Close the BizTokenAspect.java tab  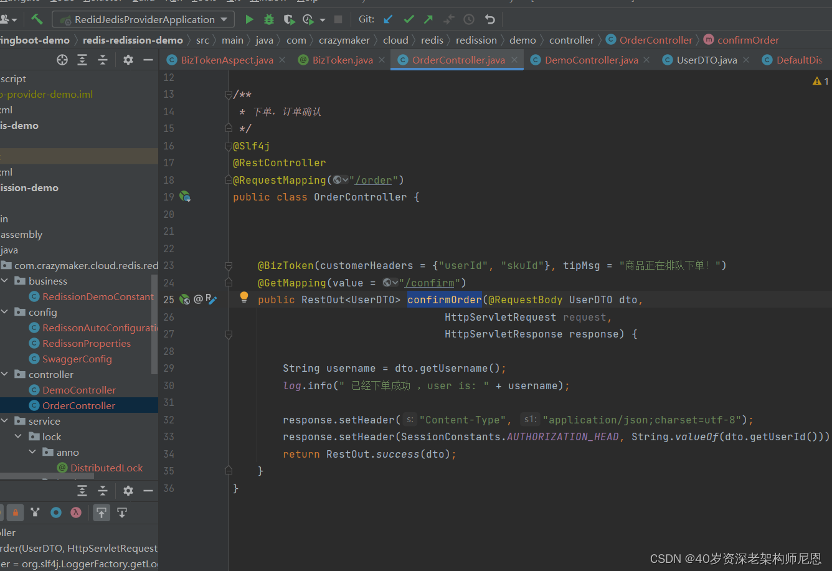tap(282, 60)
